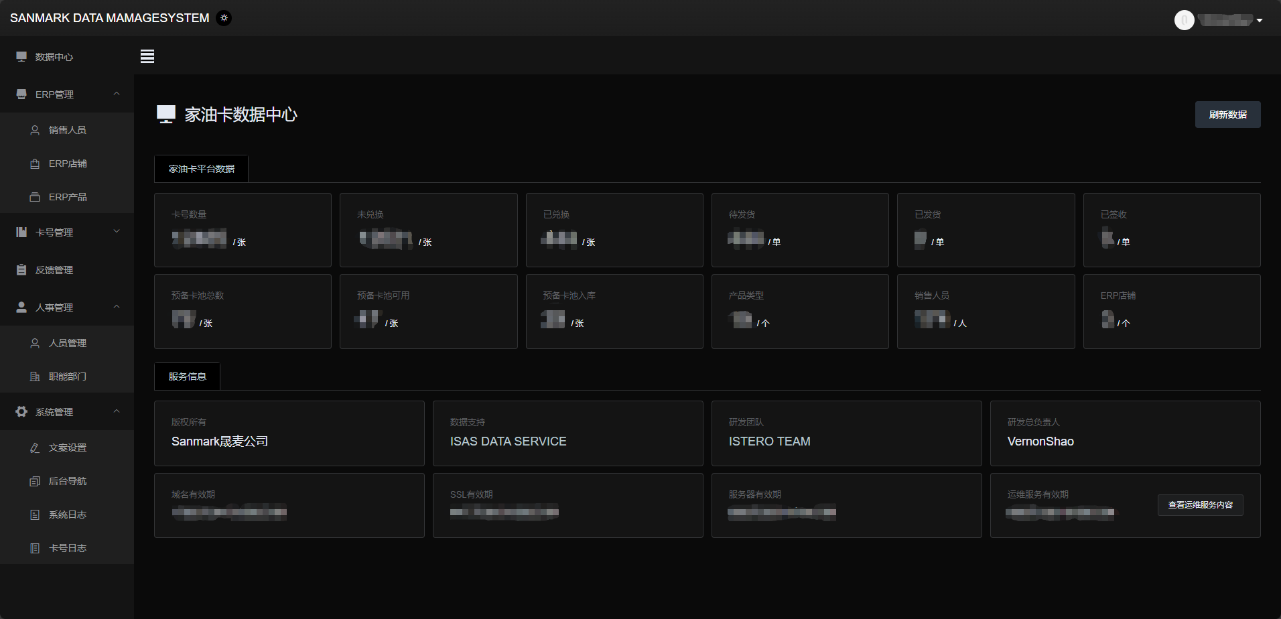Select the ERP产品 box icon

pyautogui.click(x=35, y=197)
